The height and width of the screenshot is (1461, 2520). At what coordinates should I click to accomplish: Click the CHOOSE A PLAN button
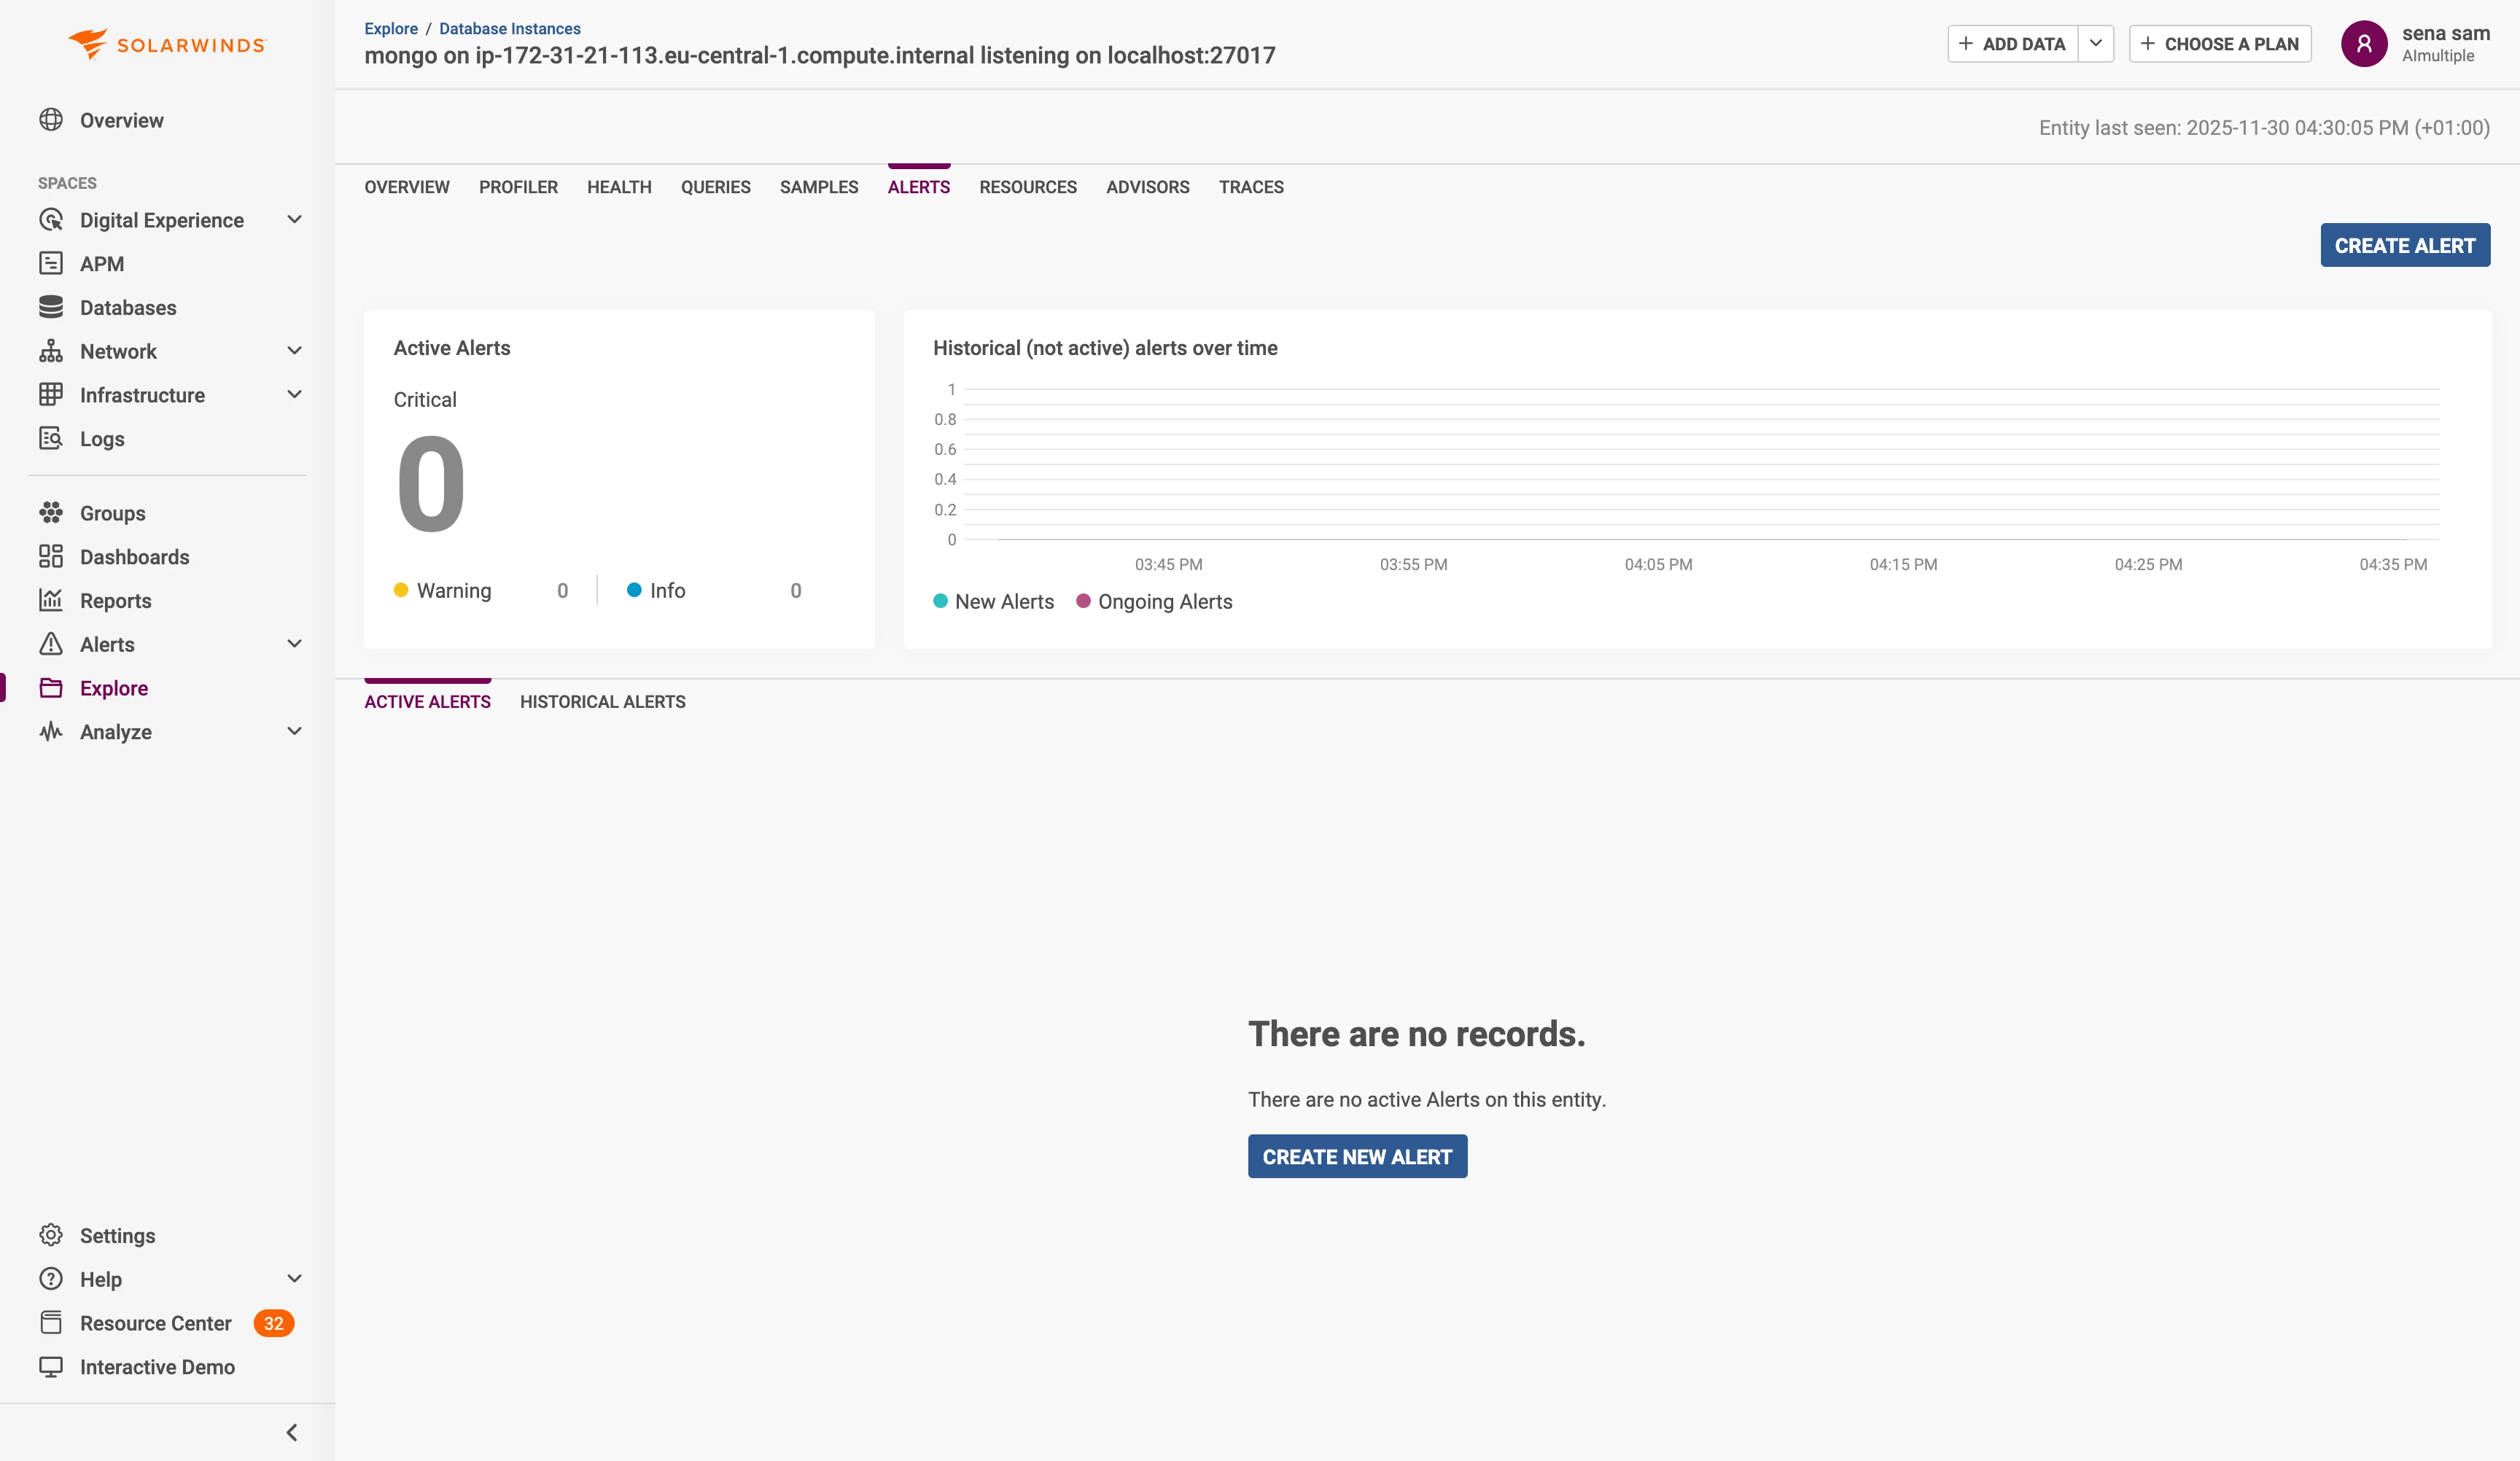[x=2220, y=44]
